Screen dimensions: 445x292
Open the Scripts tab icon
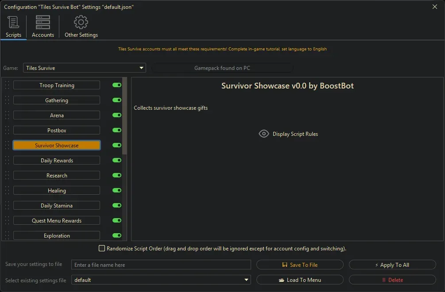[13, 22]
